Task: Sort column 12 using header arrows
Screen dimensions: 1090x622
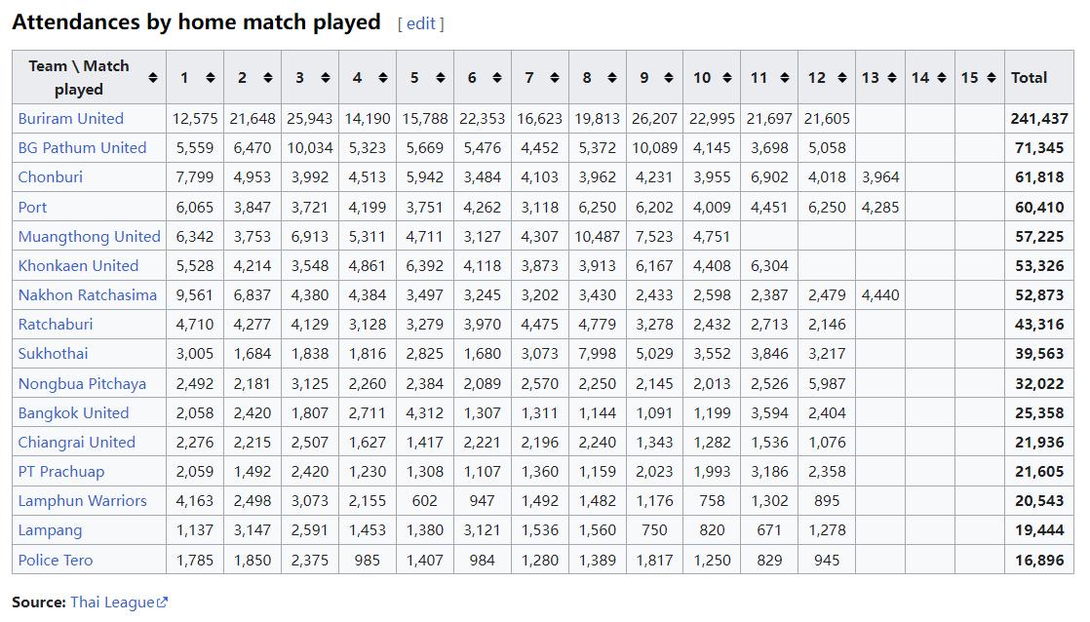Action: (842, 78)
